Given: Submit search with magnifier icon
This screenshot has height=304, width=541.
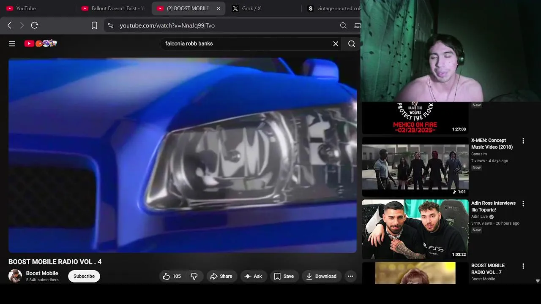Looking at the screenshot, I should point(352,43).
